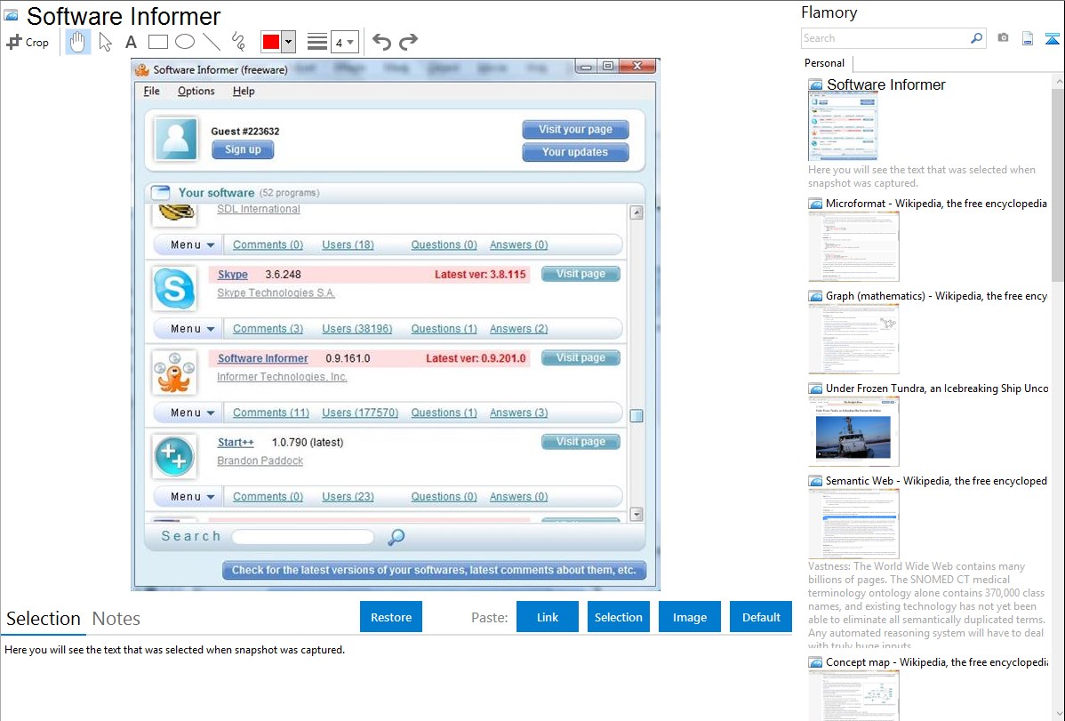Open the Graph (mathematics) snapshot thumbnail
Image resolution: width=1065 pixels, height=721 pixels.
click(853, 339)
